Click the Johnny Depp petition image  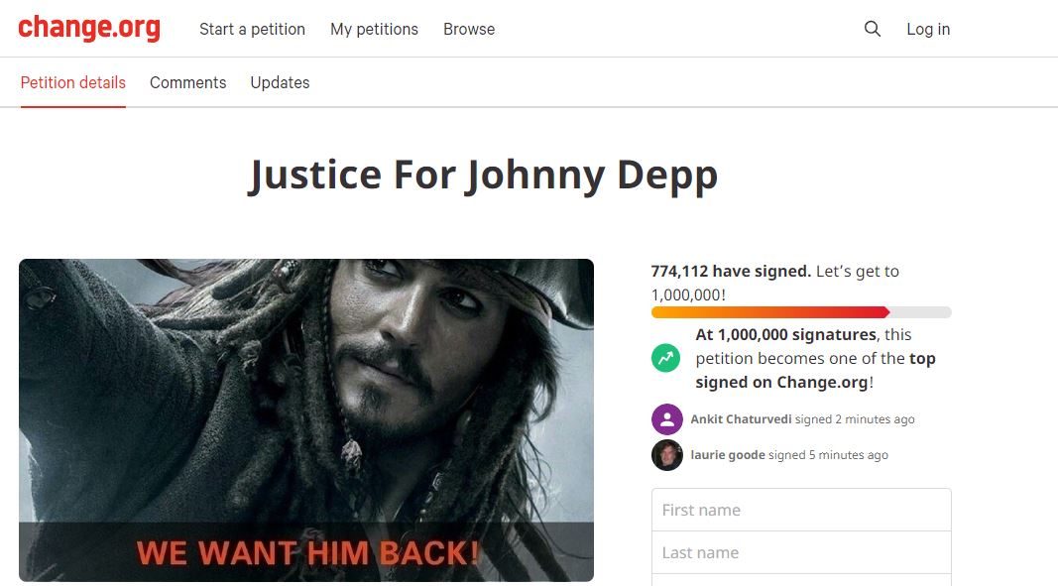pyautogui.click(x=306, y=420)
